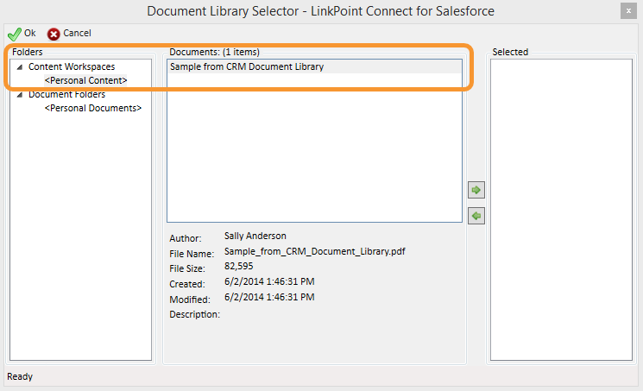Screen dimensions: 643x391
Task: Select the Content Workspaces label
Action: (x=72, y=66)
